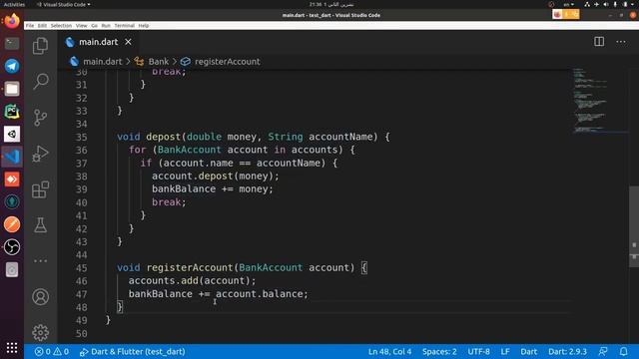
Task: Open OBS Studio from the dock
Action: point(12,247)
